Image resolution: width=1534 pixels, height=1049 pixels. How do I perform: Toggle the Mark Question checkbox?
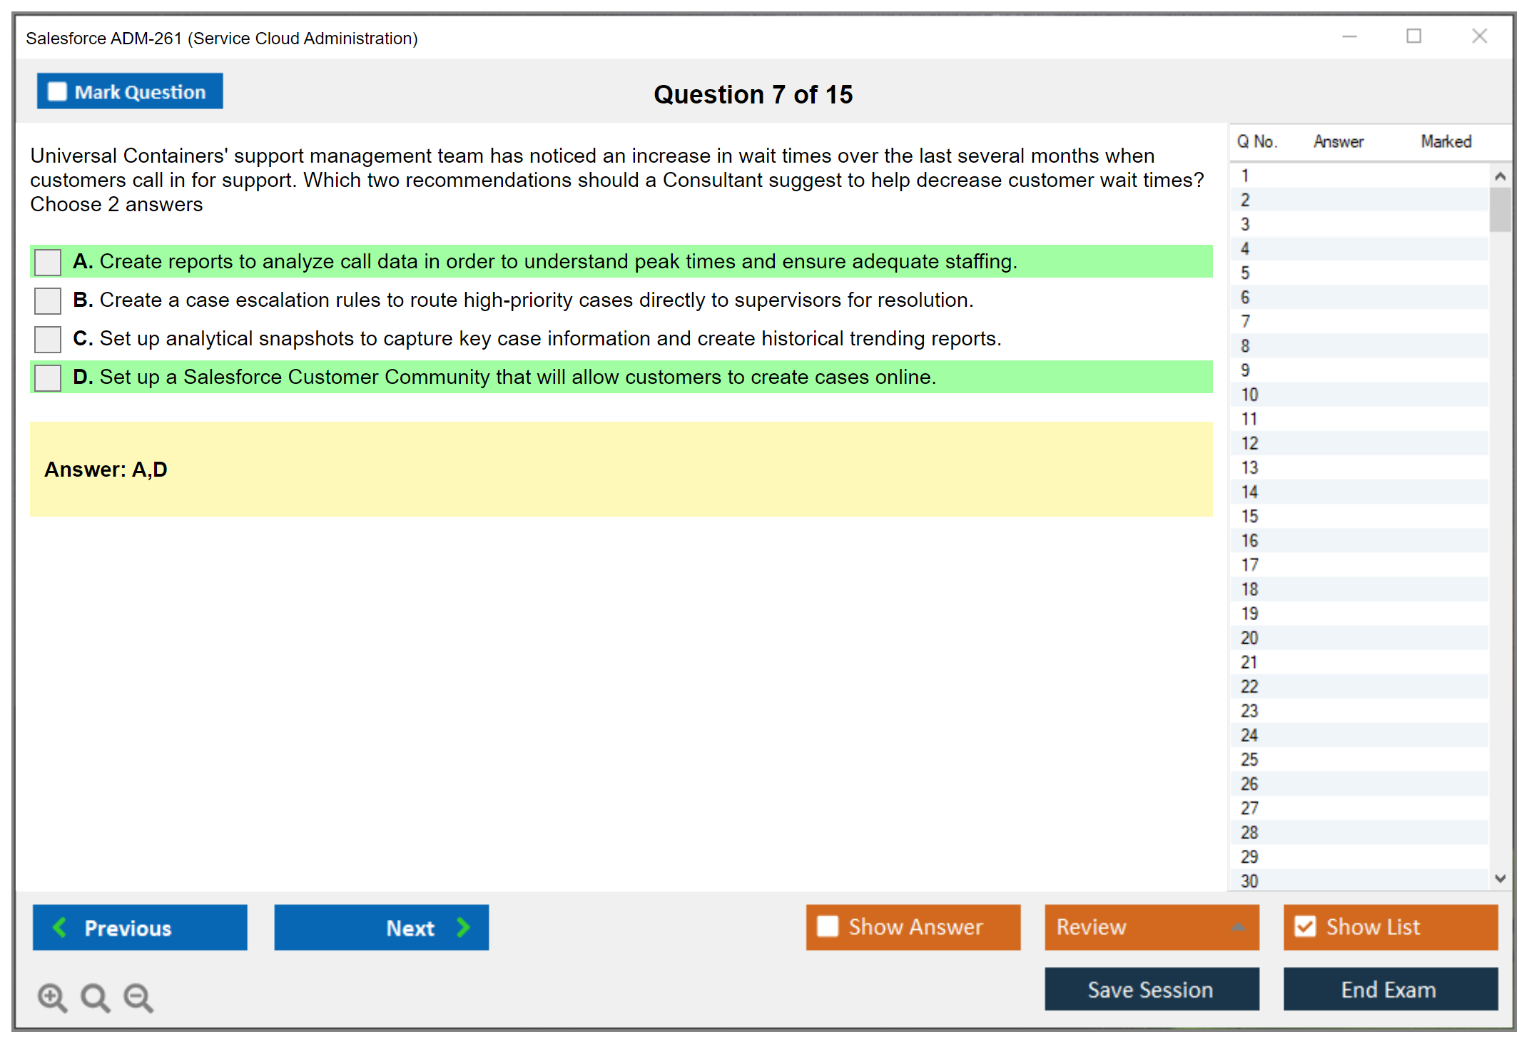pyautogui.click(x=57, y=91)
